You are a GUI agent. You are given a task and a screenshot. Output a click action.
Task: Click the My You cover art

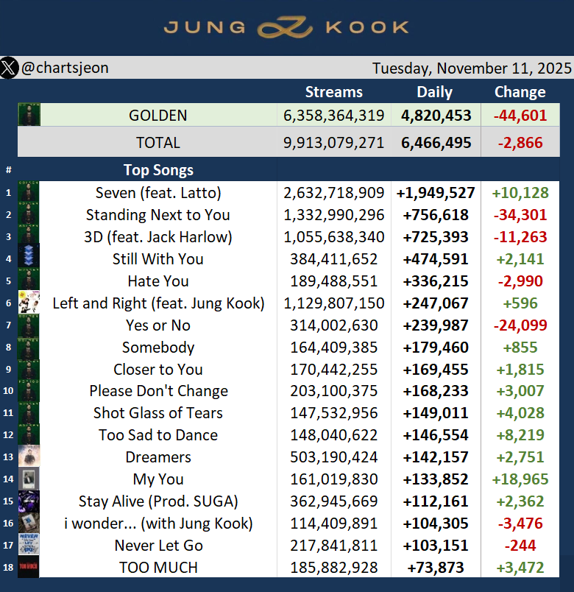(x=29, y=479)
